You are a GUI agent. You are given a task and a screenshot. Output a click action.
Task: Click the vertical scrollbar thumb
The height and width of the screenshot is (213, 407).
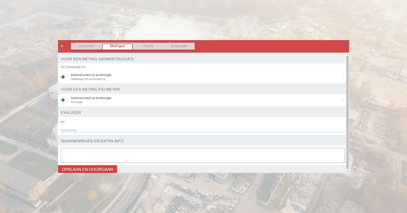(x=347, y=112)
